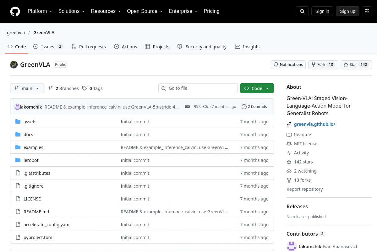
Task: Switch to the Pull requests tab
Action: click(89, 47)
